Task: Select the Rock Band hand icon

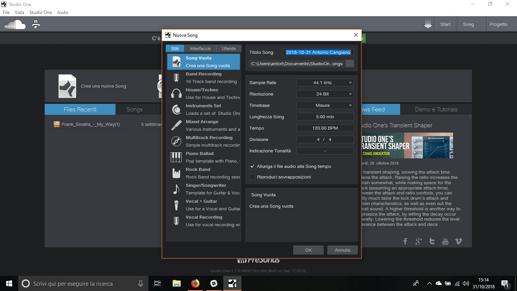Action: (176, 173)
